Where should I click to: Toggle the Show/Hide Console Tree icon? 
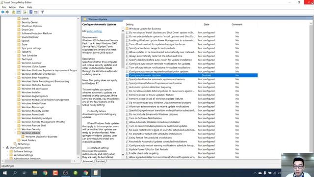coord(19,12)
